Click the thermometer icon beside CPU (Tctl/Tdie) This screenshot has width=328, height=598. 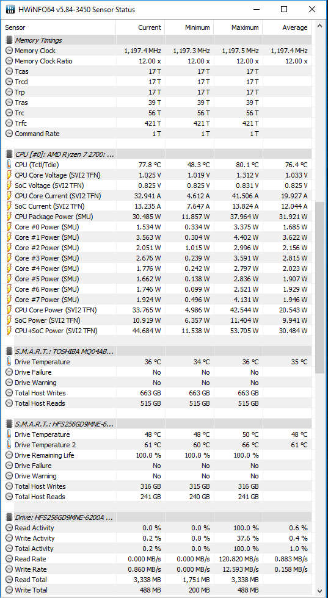click(x=9, y=165)
